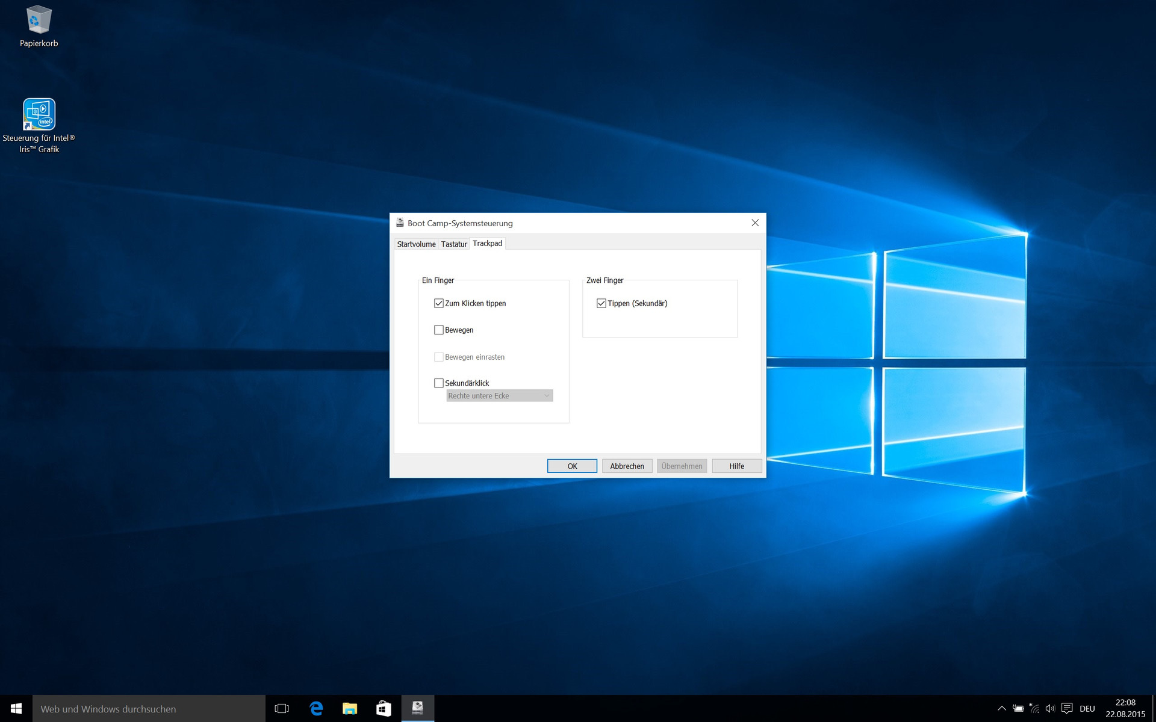Enable the Bewegen checkbox
The image size is (1156, 722).
pos(439,330)
